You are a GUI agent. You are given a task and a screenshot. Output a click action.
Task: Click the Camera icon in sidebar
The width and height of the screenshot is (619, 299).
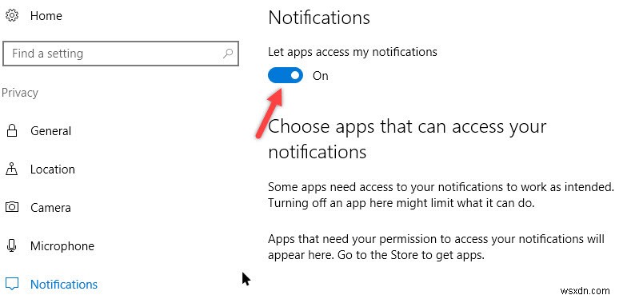click(x=12, y=207)
